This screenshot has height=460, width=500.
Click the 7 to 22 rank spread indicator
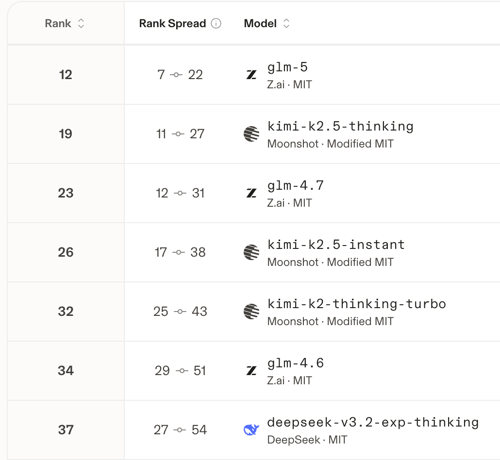click(180, 75)
